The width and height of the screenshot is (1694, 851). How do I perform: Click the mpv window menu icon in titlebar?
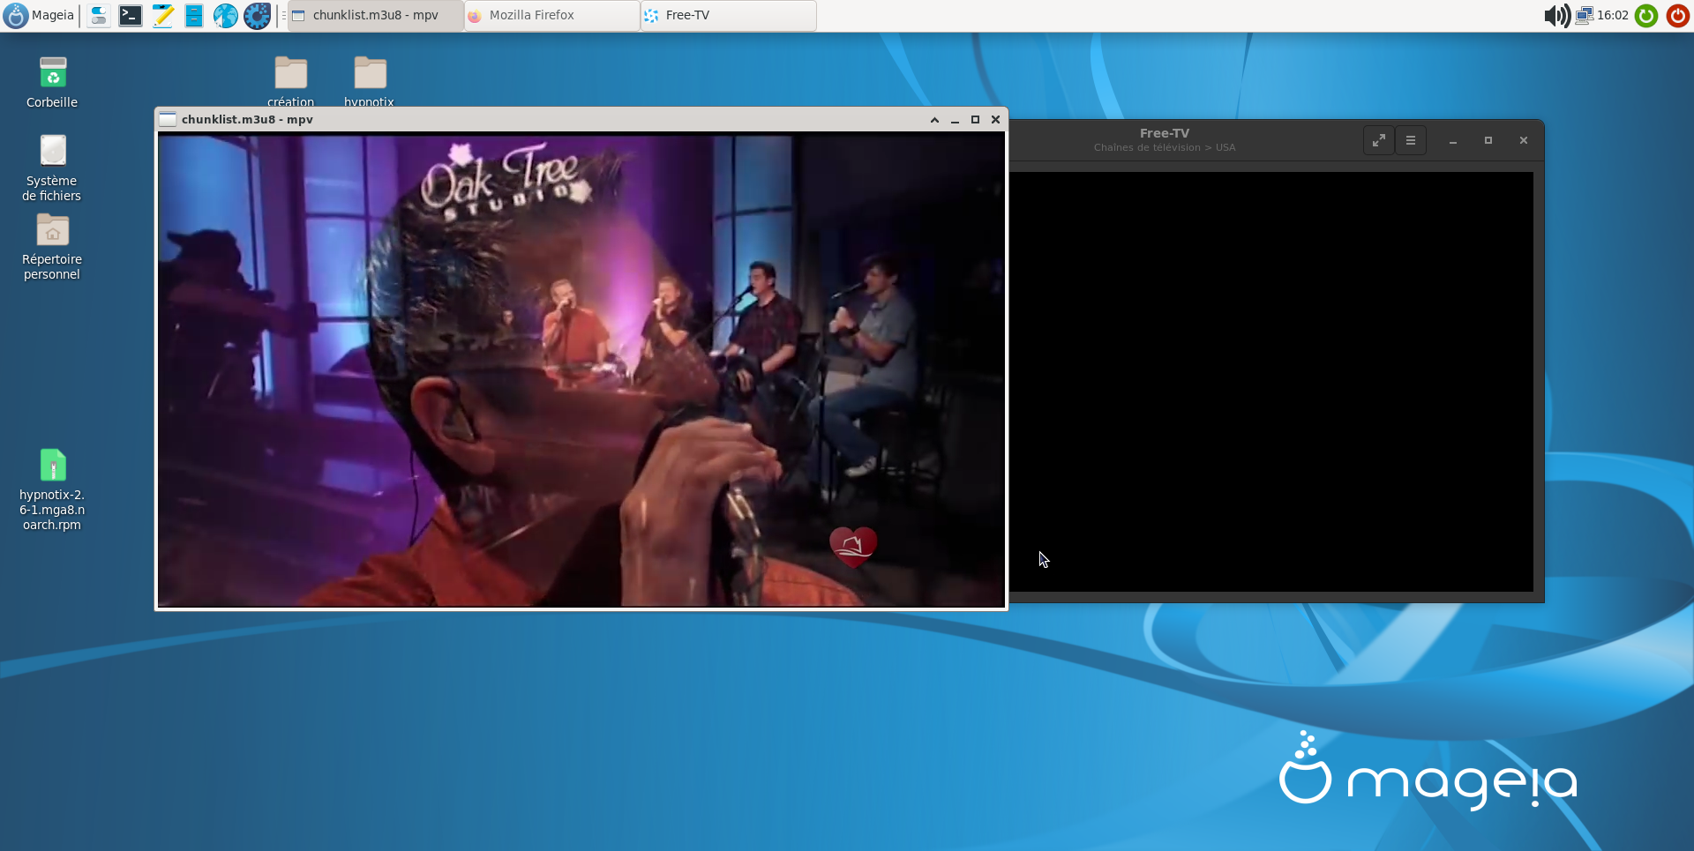pyautogui.click(x=168, y=119)
